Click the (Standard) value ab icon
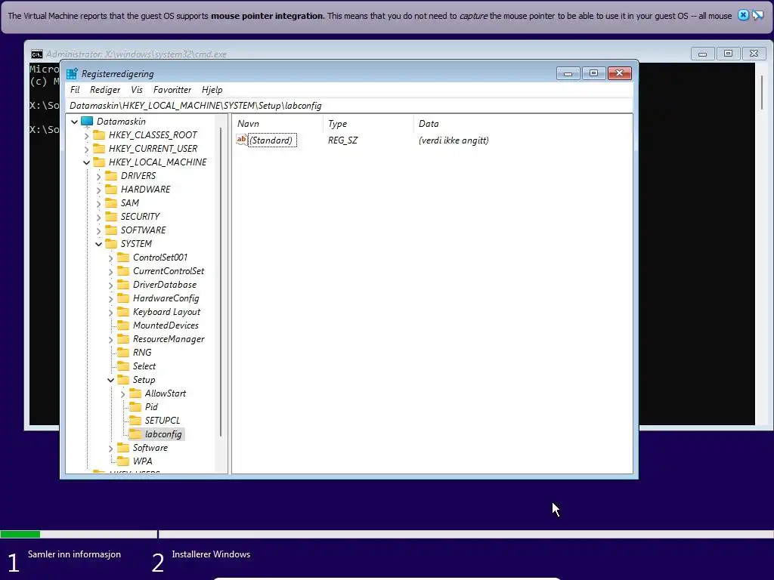This screenshot has height=580, width=774. point(241,140)
